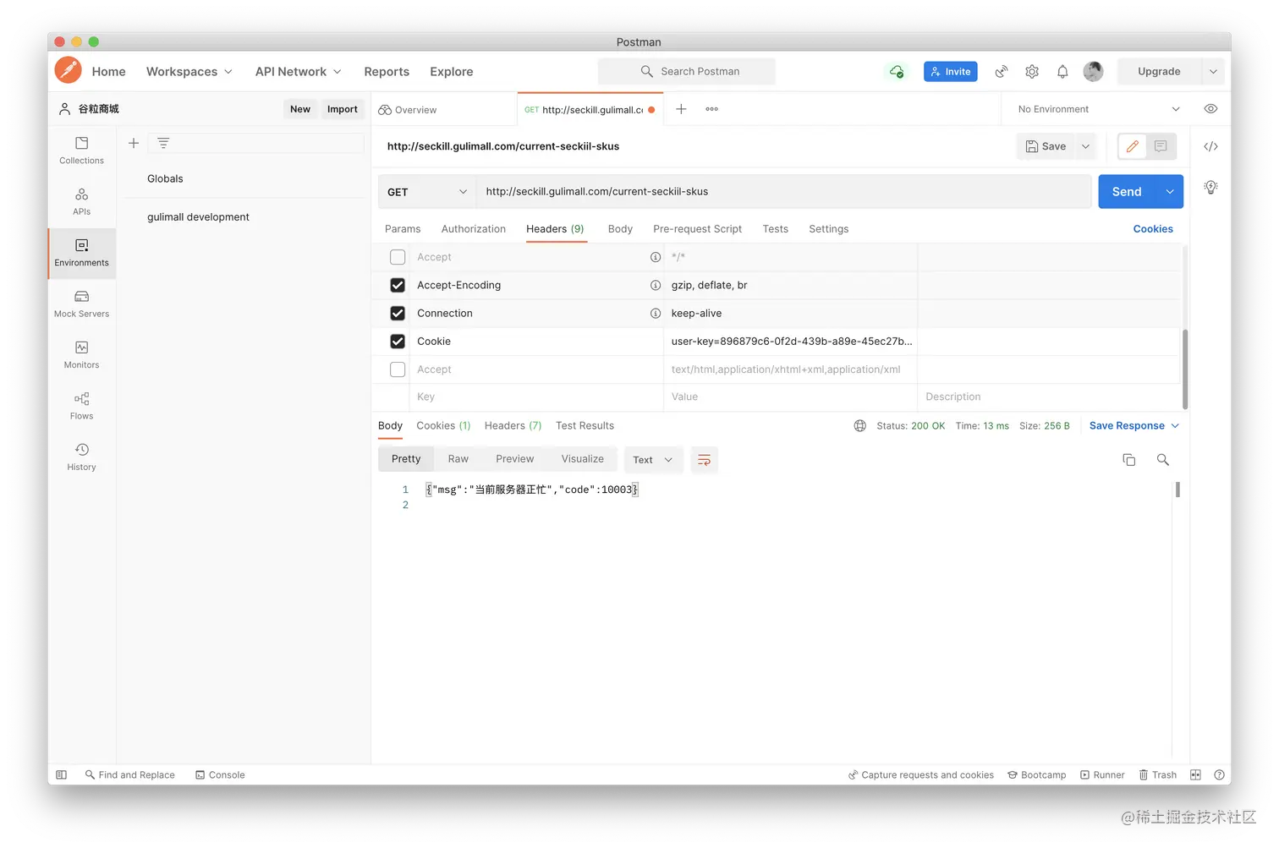Click the plus icon to create new environment
The height and width of the screenshot is (848, 1279).
(134, 144)
